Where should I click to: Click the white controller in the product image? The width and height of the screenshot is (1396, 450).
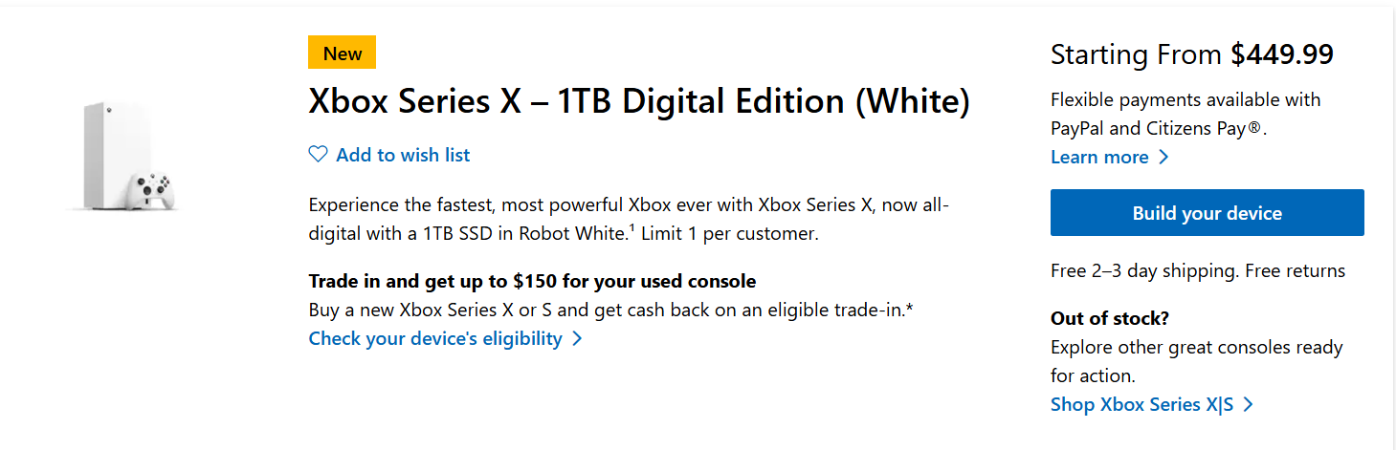(153, 186)
